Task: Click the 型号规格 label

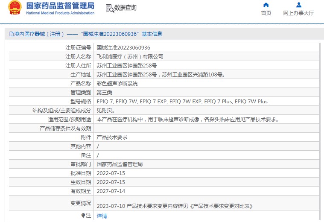Action: [81, 102]
